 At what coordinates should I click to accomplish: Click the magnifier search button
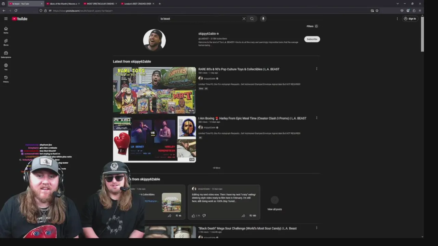(252, 19)
